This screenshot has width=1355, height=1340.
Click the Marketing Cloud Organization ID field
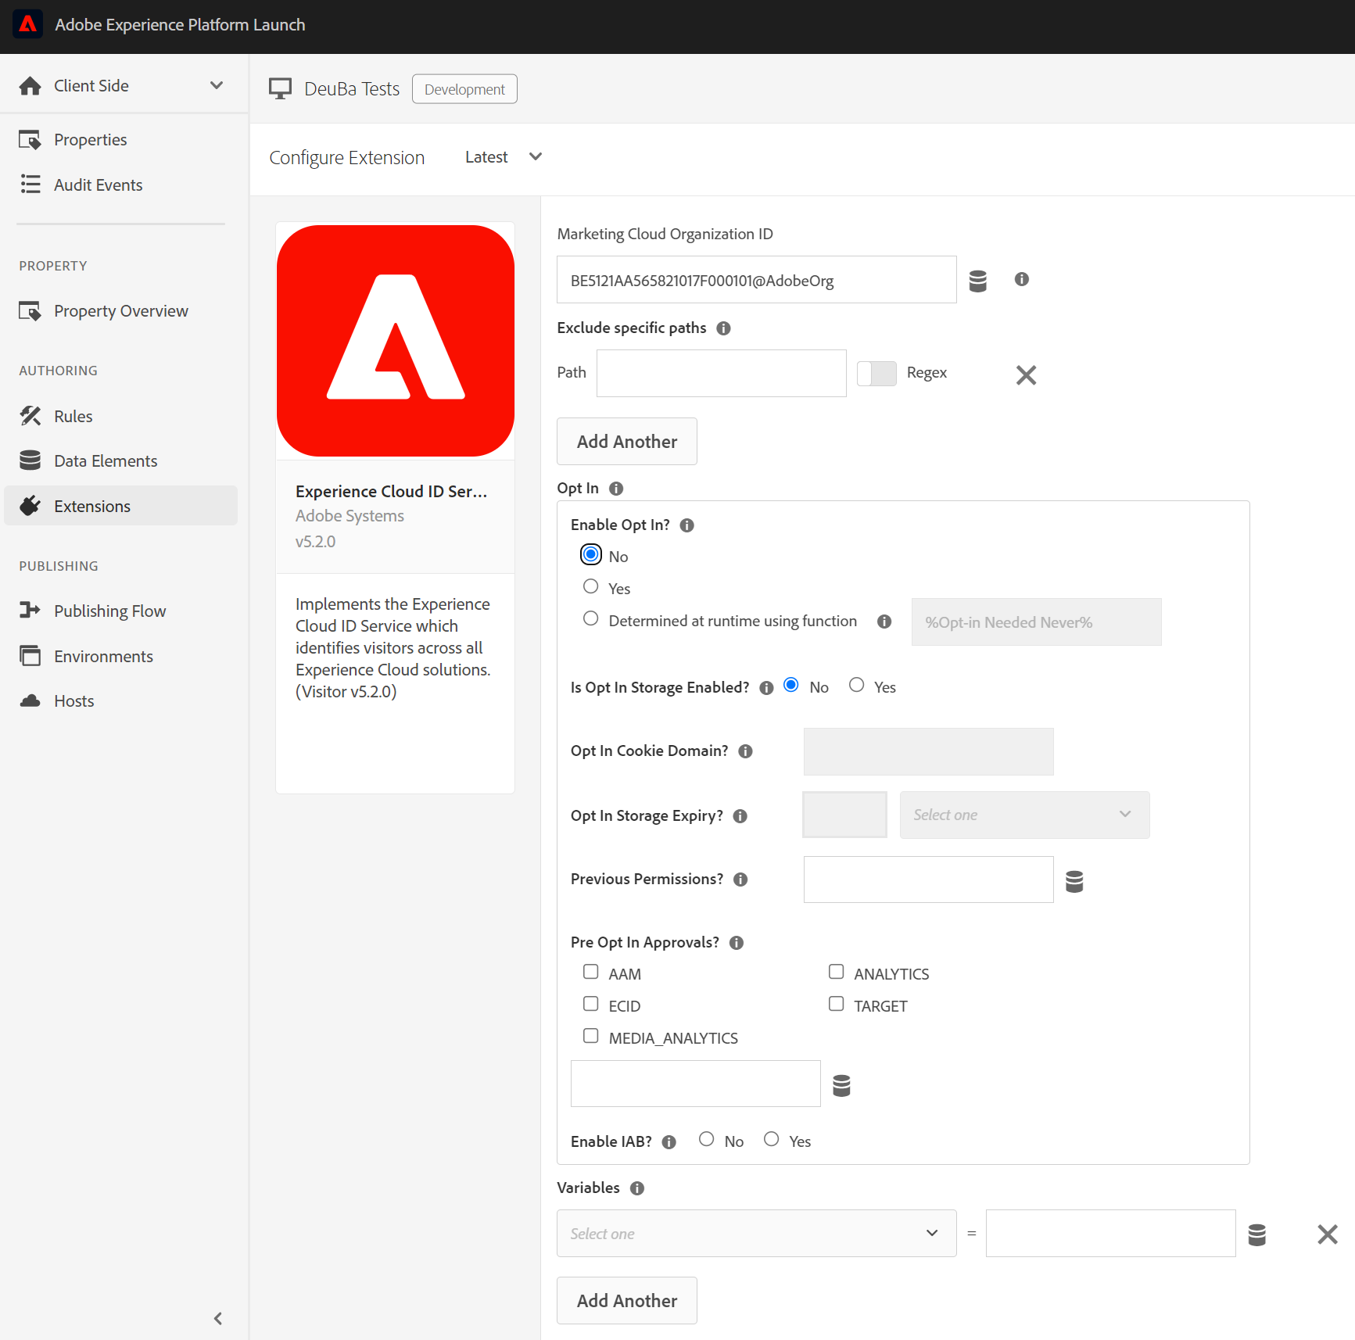[755, 280]
